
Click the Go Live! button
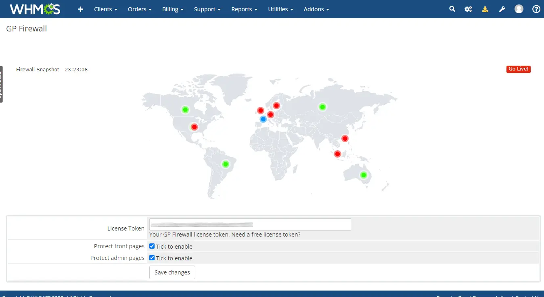pyautogui.click(x=518, y=69)
